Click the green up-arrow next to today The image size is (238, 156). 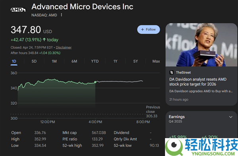(44, 40)
